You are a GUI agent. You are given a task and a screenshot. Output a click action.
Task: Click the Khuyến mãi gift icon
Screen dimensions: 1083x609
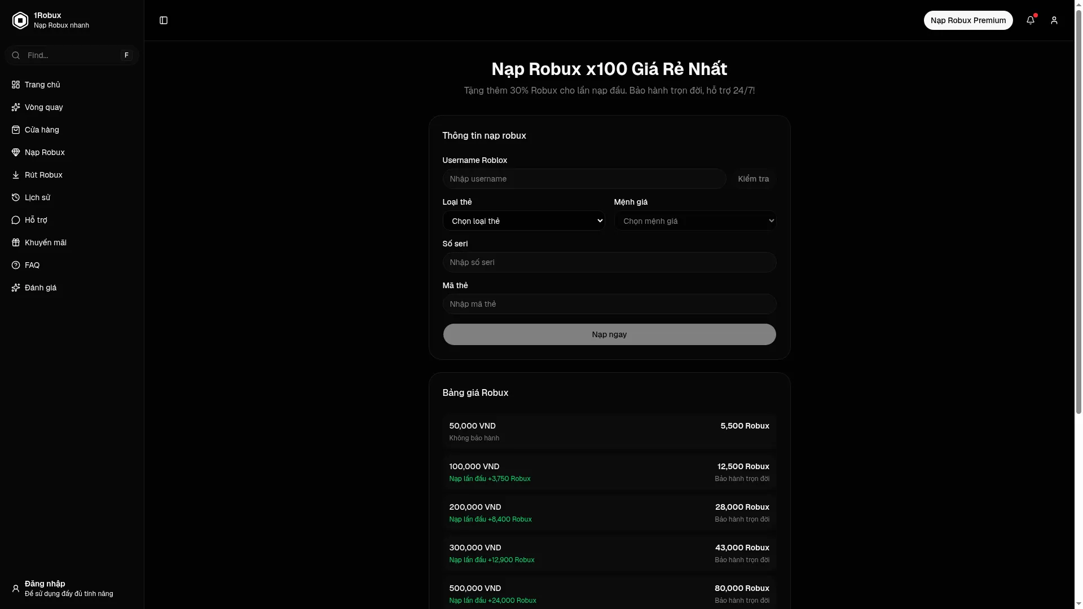click(x=16, y=242)
